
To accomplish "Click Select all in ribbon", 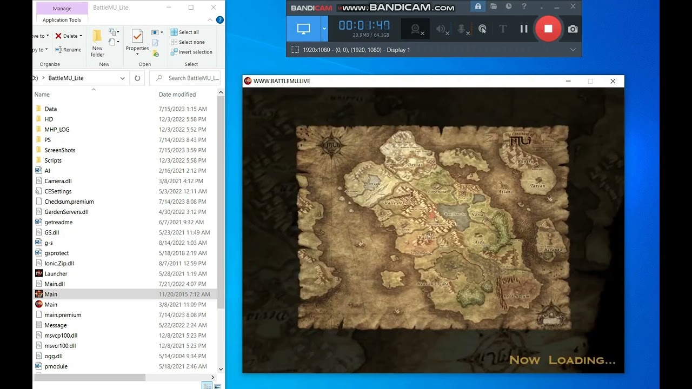I will coord(184,32).
